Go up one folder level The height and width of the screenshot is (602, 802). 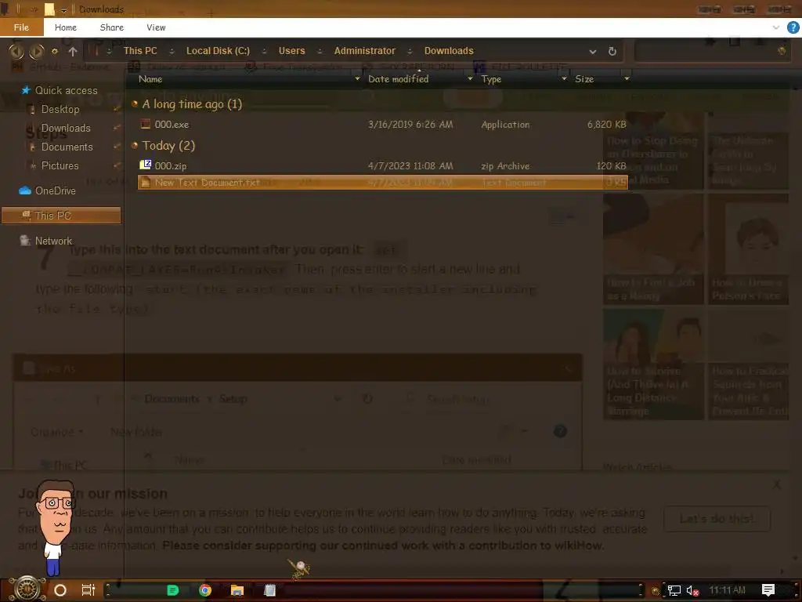(73, 51)
